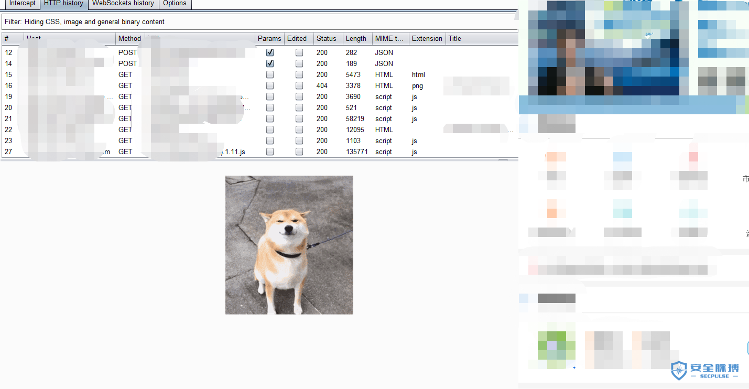Sort by the Edited column header
Viewport: 749px width, 389px height.
(x=299, y=38)
